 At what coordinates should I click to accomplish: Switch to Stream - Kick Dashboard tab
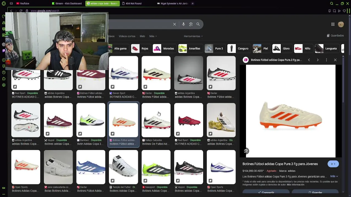click(67, 4)
